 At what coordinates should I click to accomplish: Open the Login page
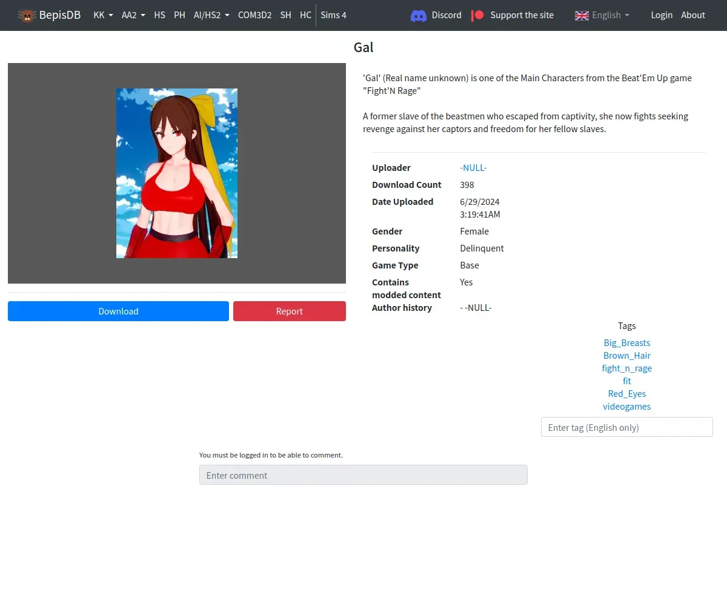pos(662,15)
